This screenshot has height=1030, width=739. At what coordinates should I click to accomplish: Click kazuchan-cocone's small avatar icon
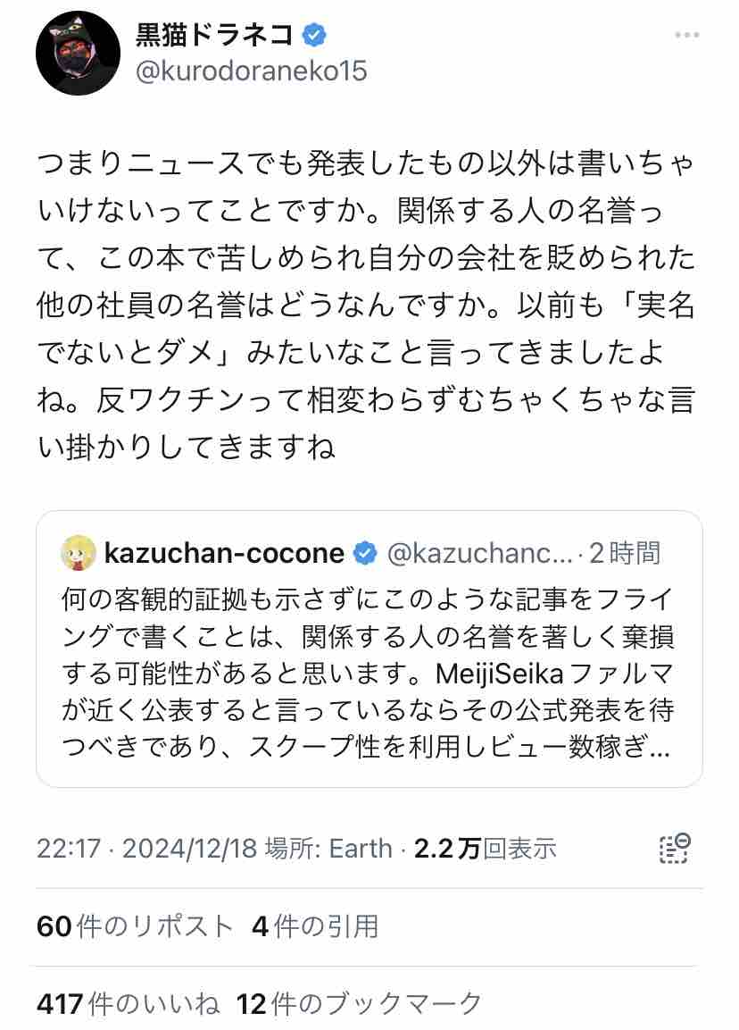(79, 553)
